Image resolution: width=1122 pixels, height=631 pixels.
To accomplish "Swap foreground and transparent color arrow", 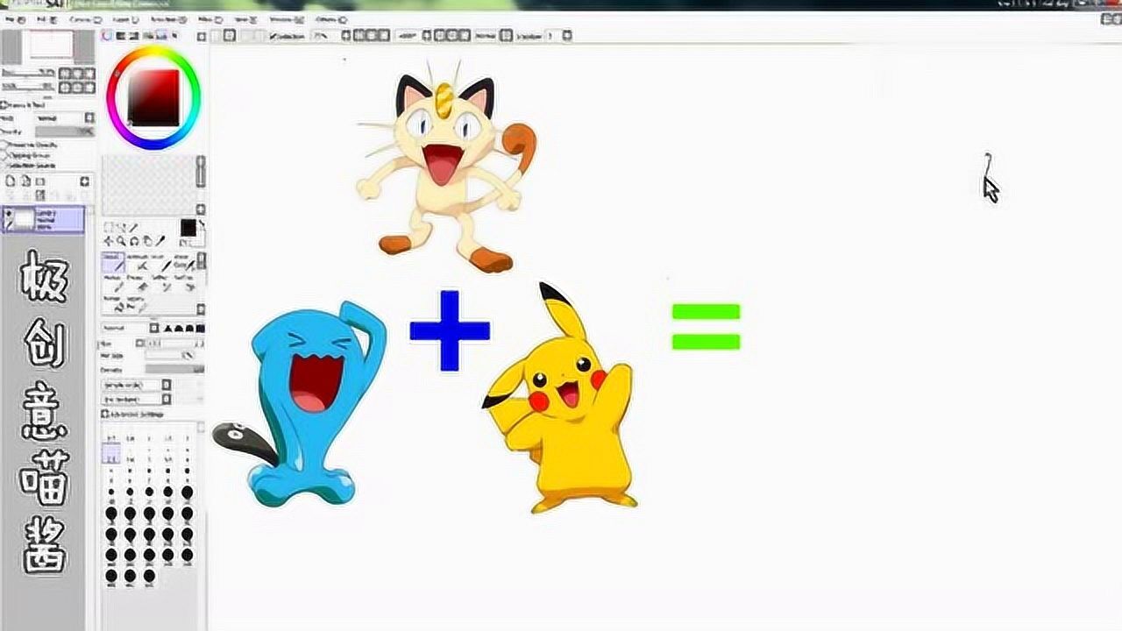I will (202, 224).
